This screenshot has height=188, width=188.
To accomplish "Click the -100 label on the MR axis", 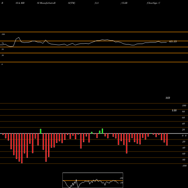I will [x=184, y=166].
